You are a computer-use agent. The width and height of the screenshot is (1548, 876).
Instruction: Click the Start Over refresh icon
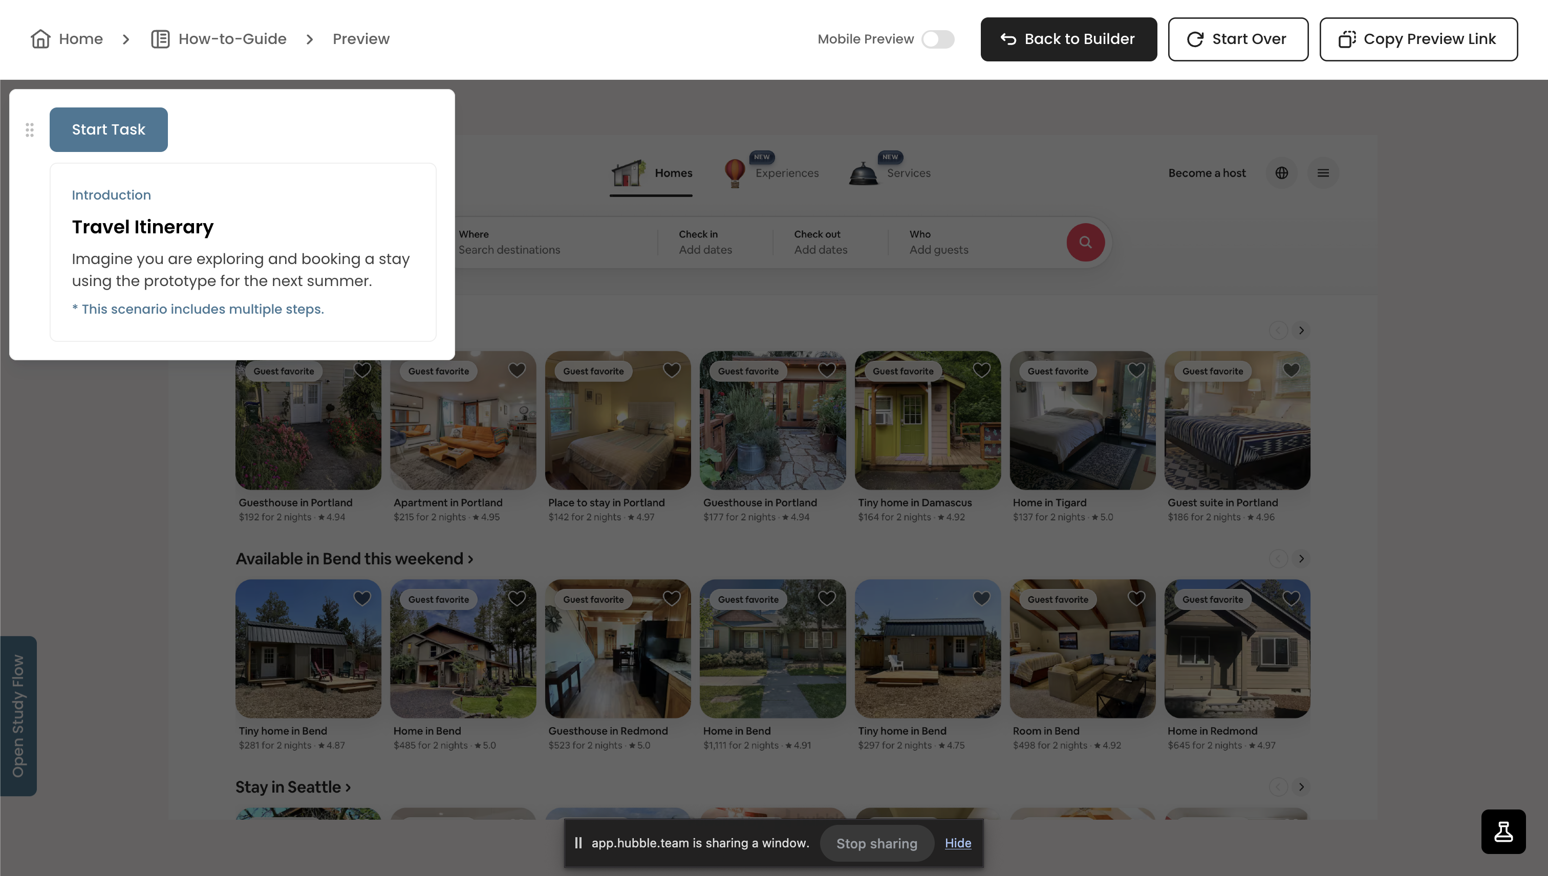tap(1195, 39)
